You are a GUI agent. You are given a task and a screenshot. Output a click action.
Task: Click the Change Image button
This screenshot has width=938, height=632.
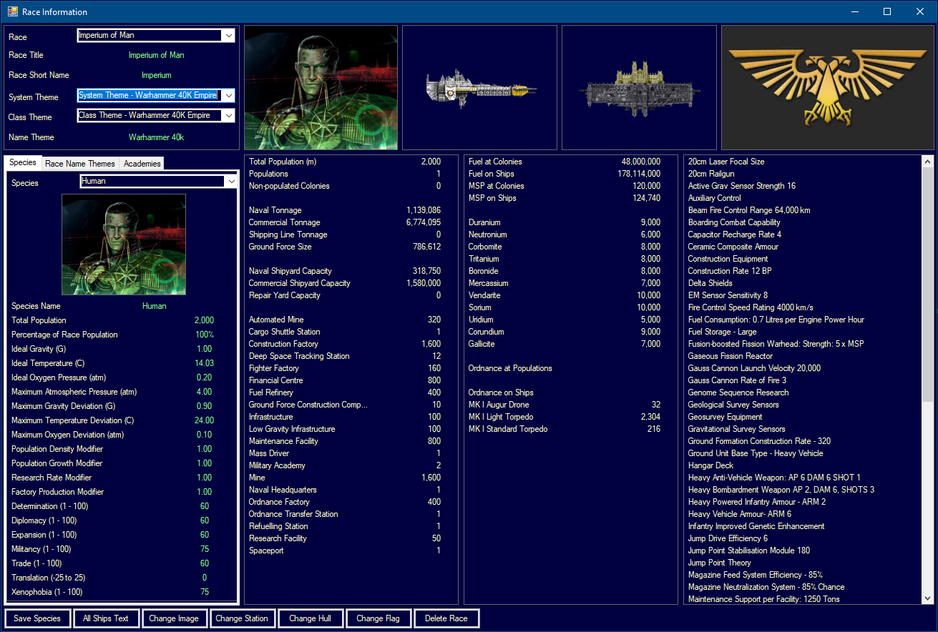pyautogui.click(x=174, y=618)
